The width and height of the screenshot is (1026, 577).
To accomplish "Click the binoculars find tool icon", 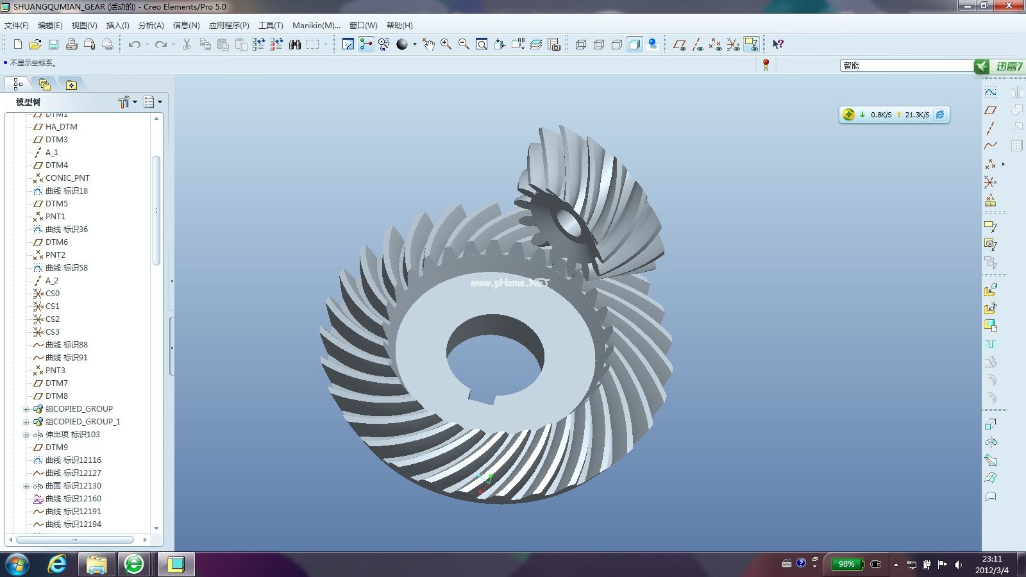I will tap(295, 44).
